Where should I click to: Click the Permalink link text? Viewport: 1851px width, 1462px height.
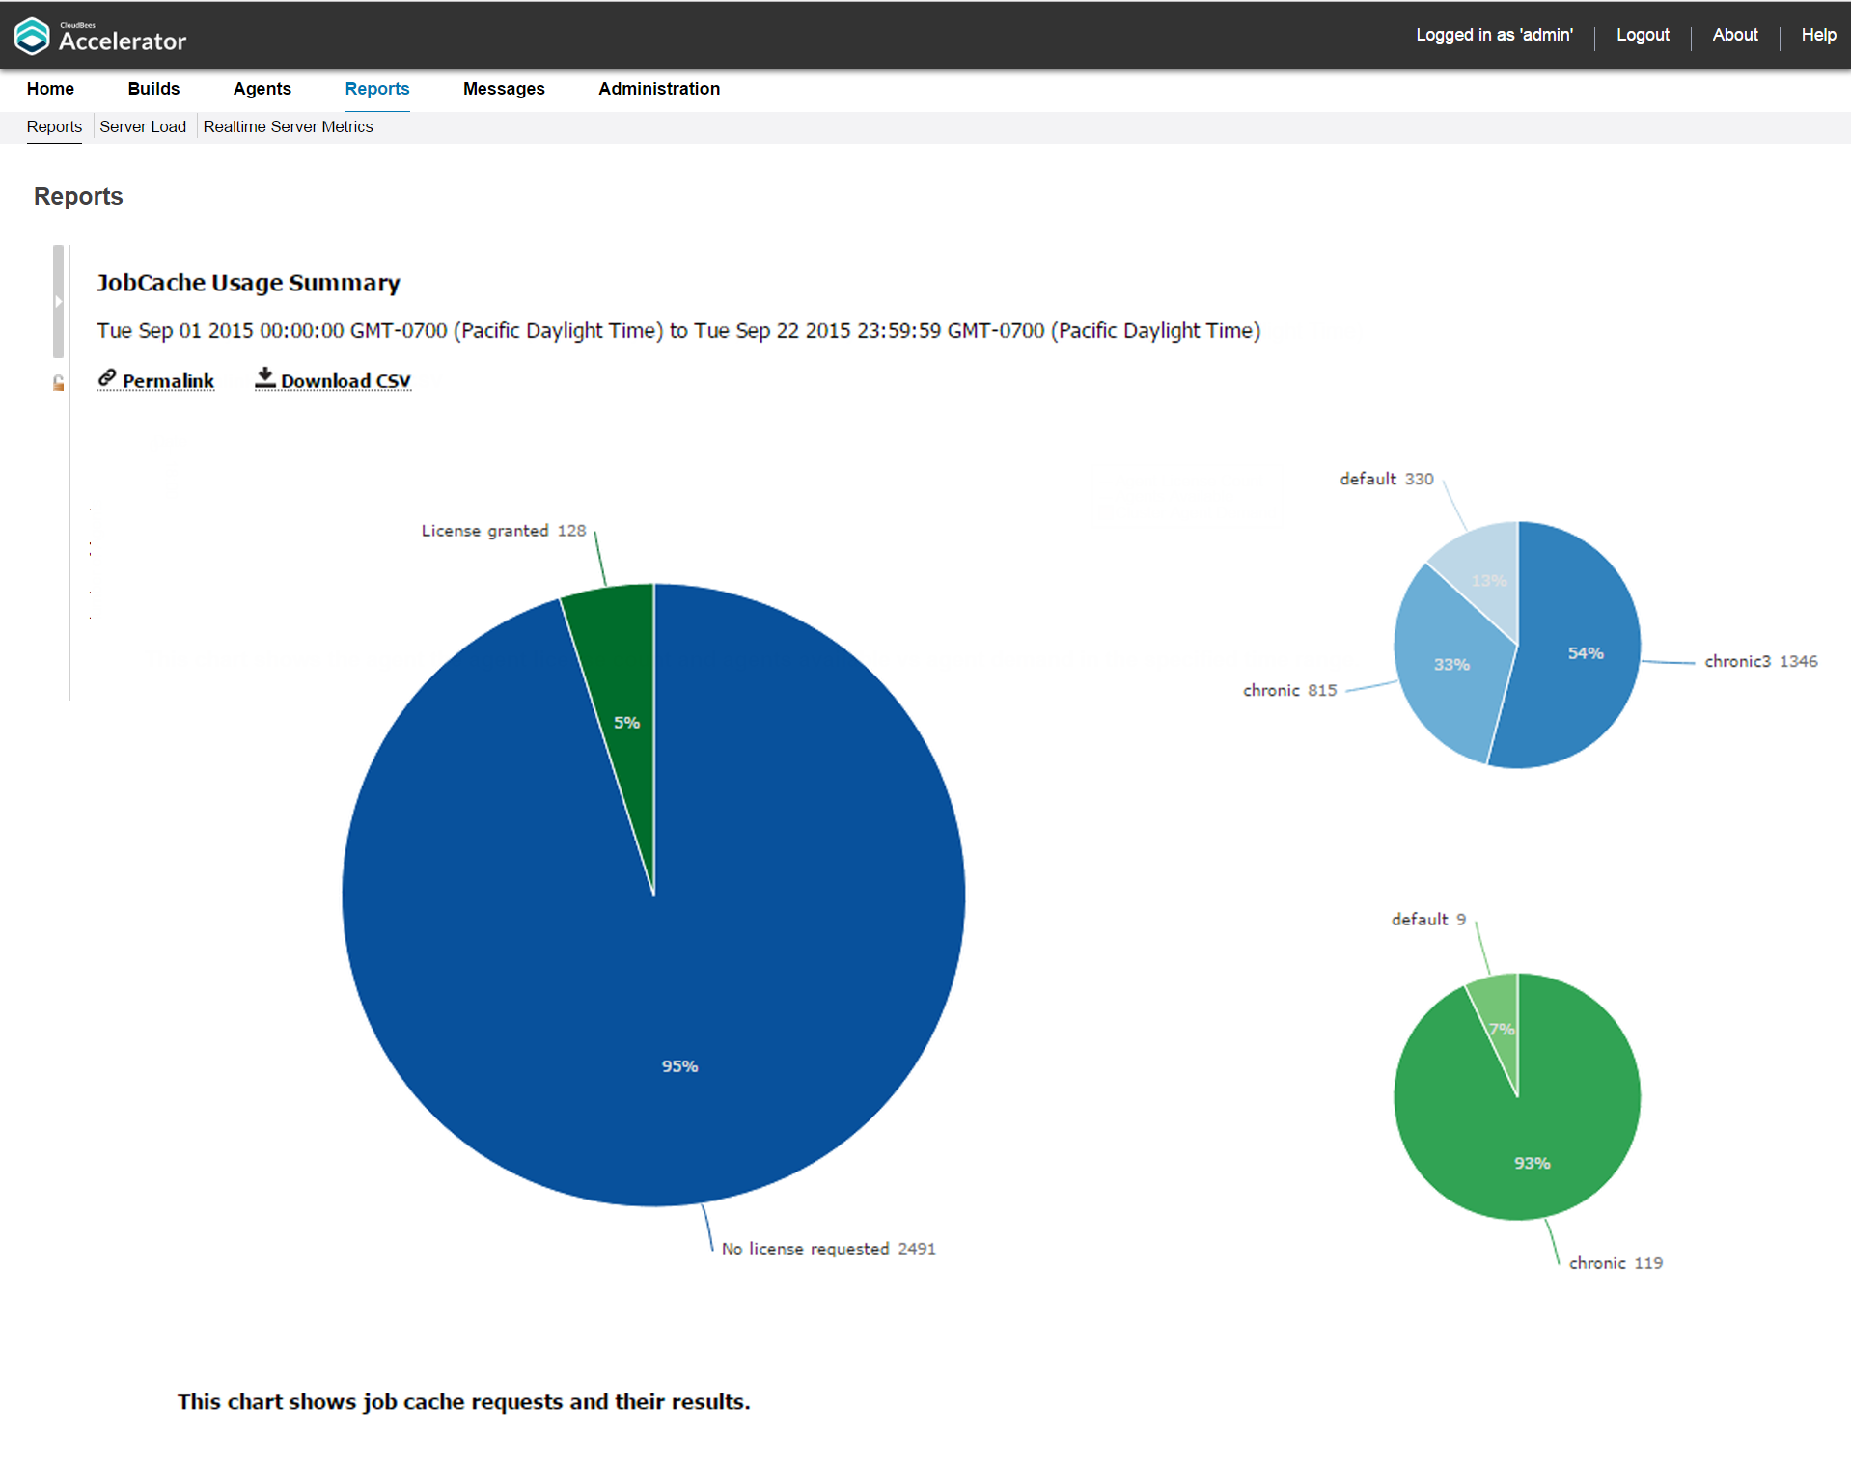point(168,381)
